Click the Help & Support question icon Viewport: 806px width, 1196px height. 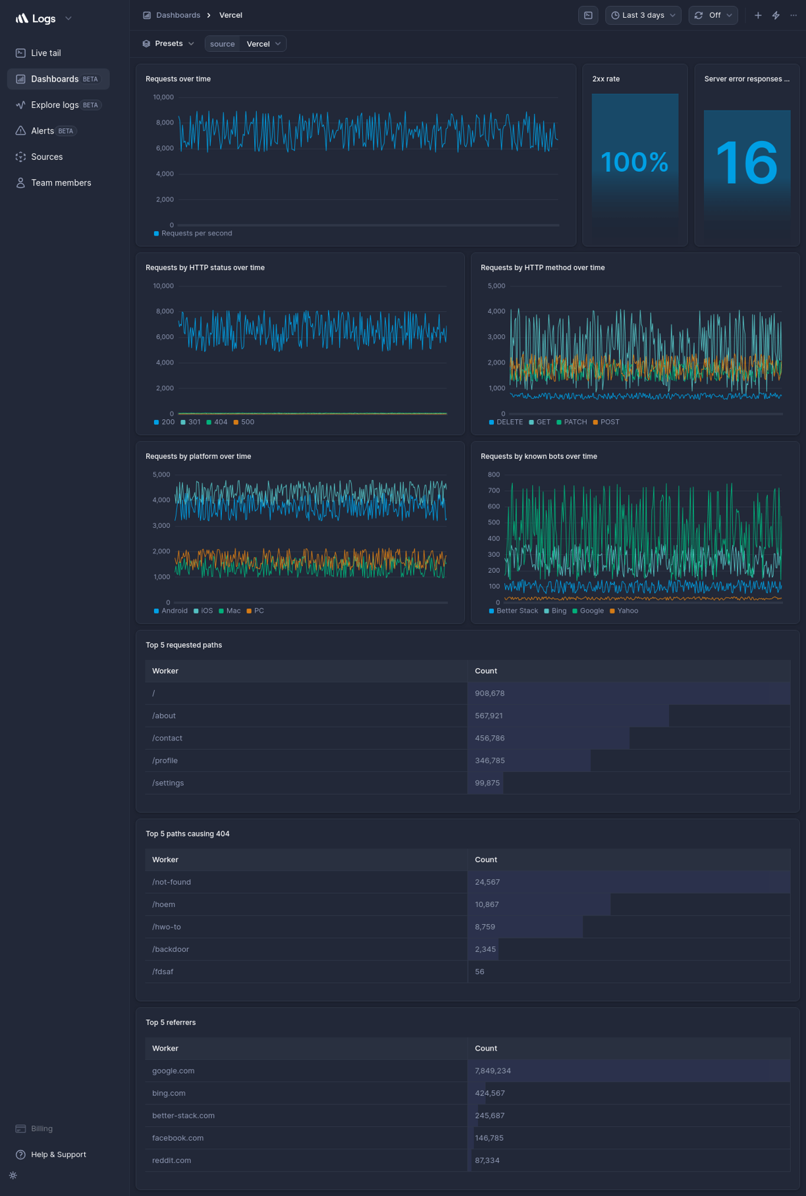pos(20,1155)
